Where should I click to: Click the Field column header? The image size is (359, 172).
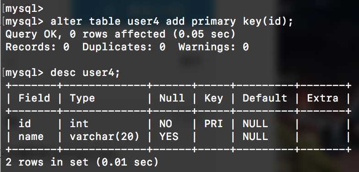point(34,98)
